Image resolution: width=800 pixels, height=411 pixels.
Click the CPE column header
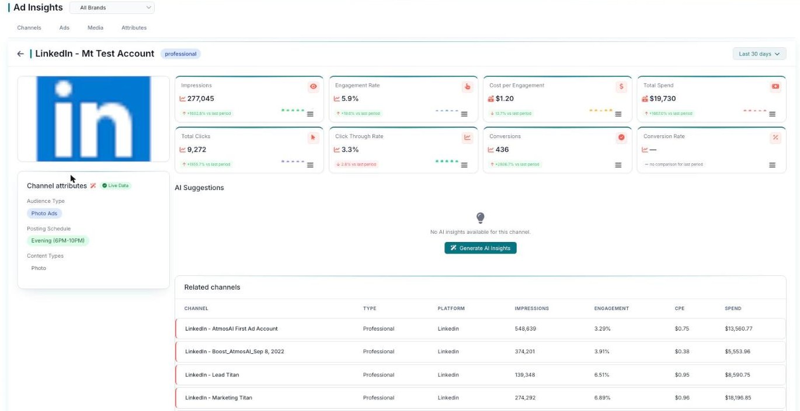(x=679, y=308)
